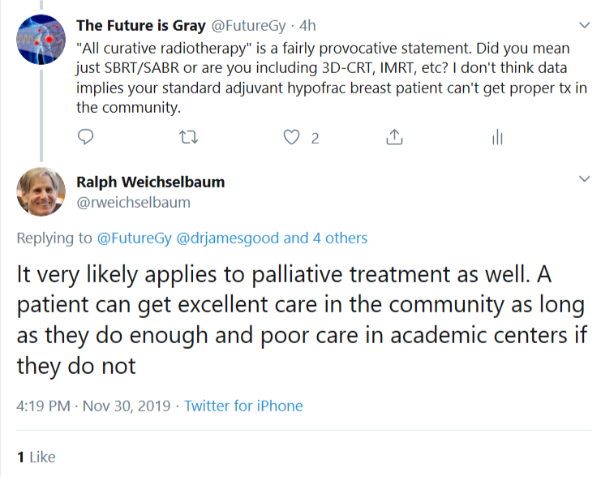Click the Twitter for iPhone source link
601x477 pixels.
(243, 405)
